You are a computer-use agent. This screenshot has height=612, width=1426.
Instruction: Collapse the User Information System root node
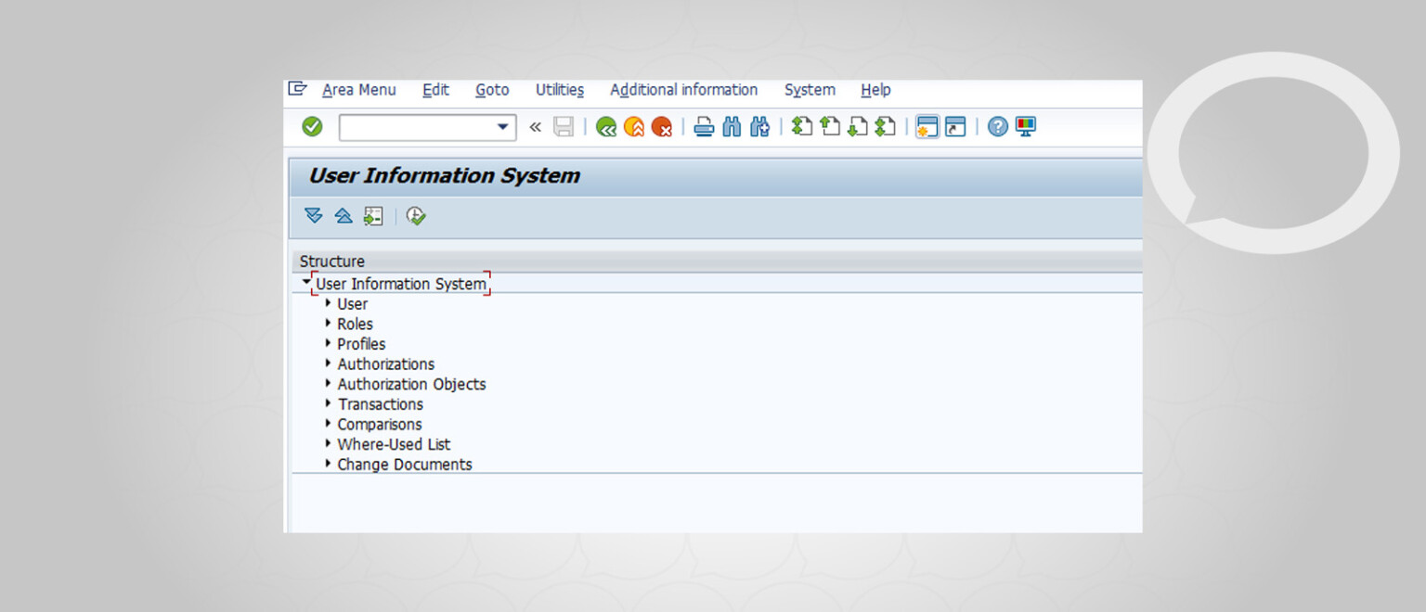[x=306, y=282]
